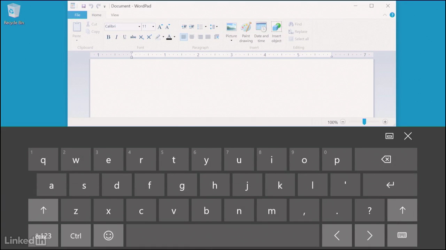Tap the Ctrl key on touch keyboard

pyautogui.click(x=76, y=235)
